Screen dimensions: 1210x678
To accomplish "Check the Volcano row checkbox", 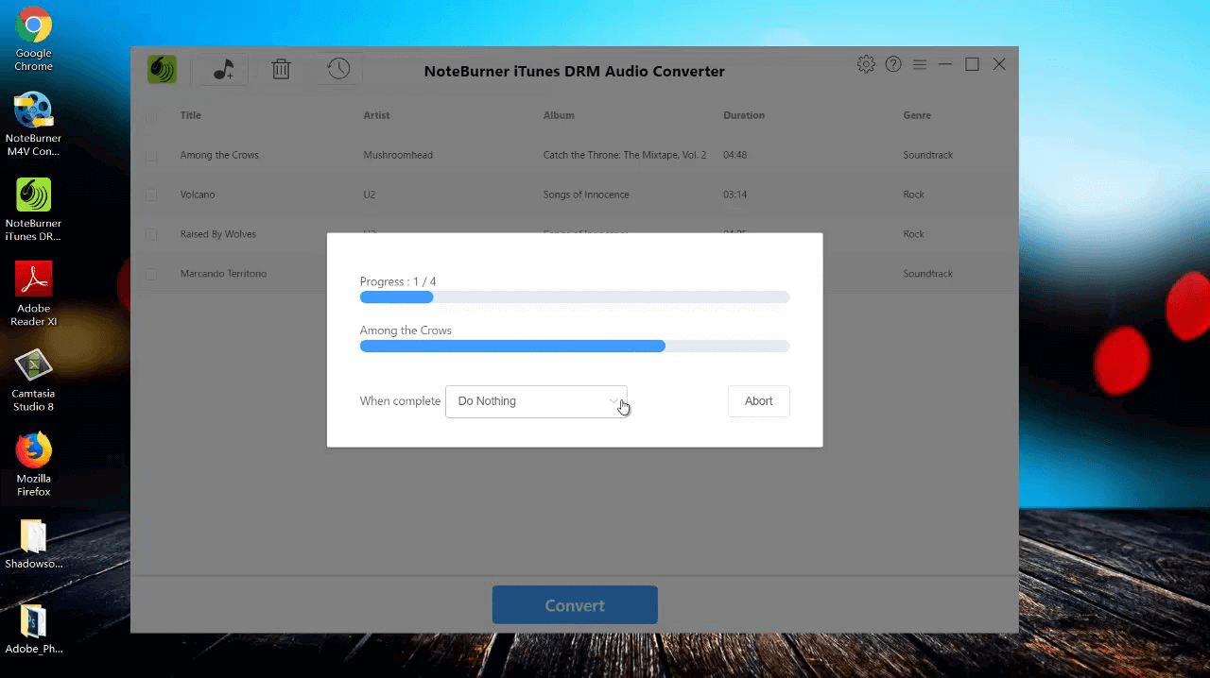I will tap(151, 195).
